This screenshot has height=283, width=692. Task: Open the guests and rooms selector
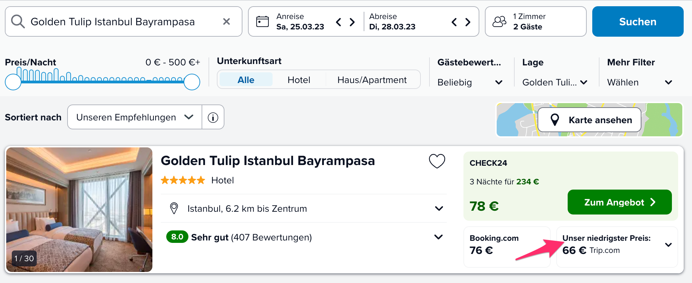(x=535, y=21)
